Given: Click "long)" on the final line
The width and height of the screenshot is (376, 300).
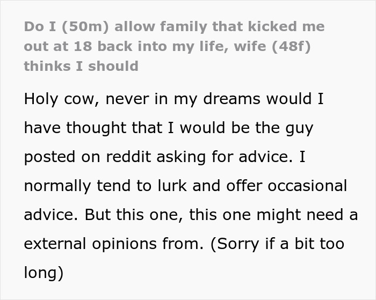Looking at the screenshot, I should pyautogui.click(x=44, y=273).
